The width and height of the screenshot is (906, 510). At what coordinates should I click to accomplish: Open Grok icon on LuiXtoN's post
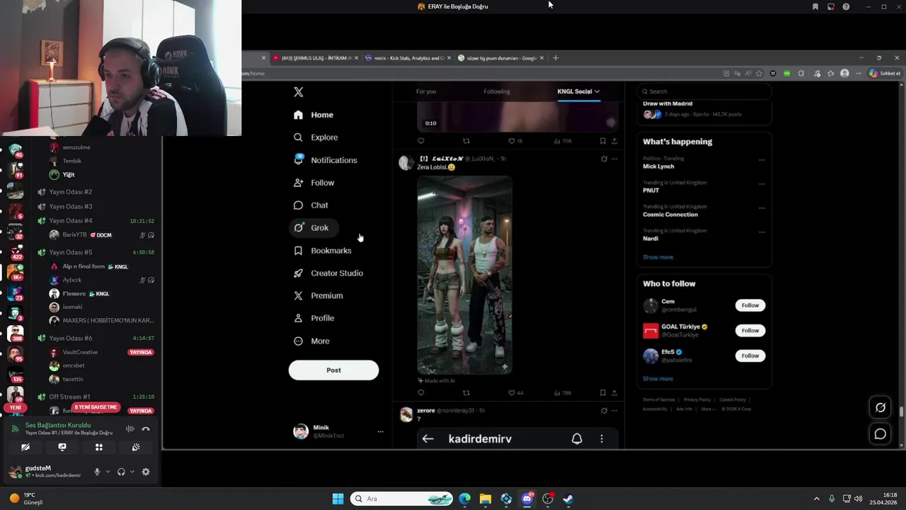(604, 159)
